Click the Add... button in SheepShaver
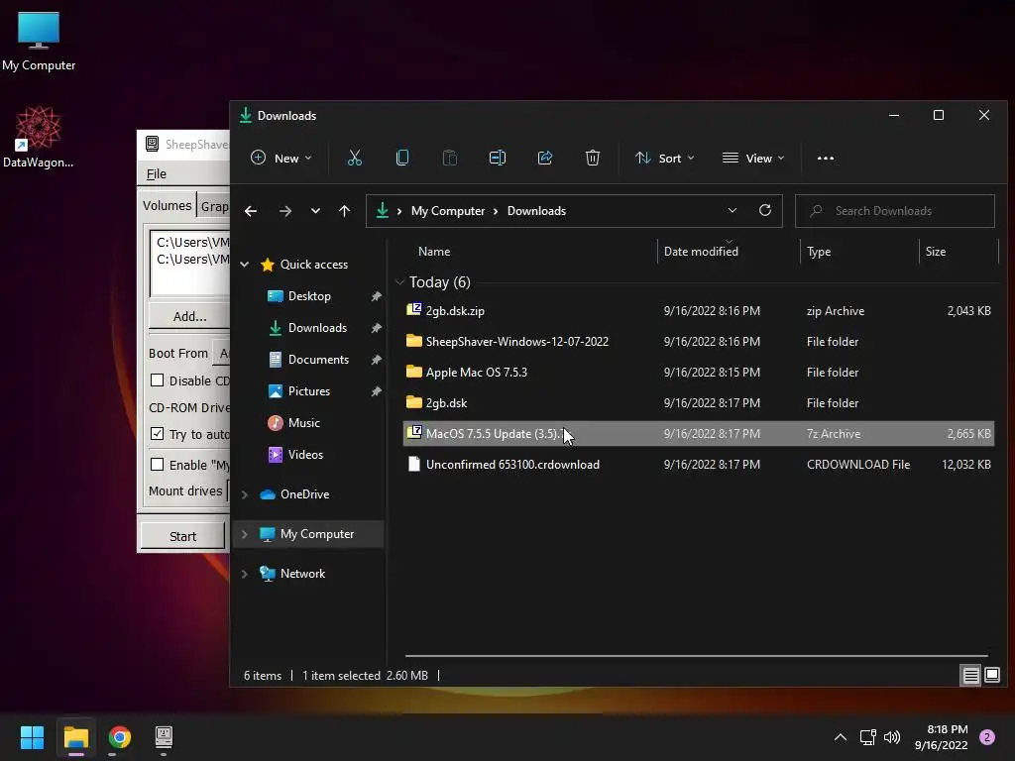Screen dimensions: 1015x761 [x=189, y=316]
